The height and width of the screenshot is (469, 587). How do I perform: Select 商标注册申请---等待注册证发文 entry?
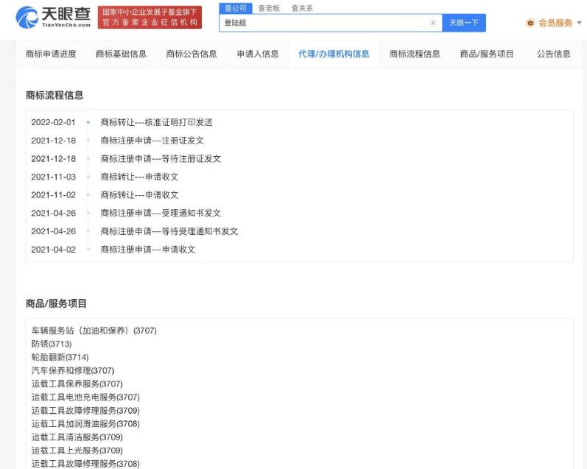point(161,159)
